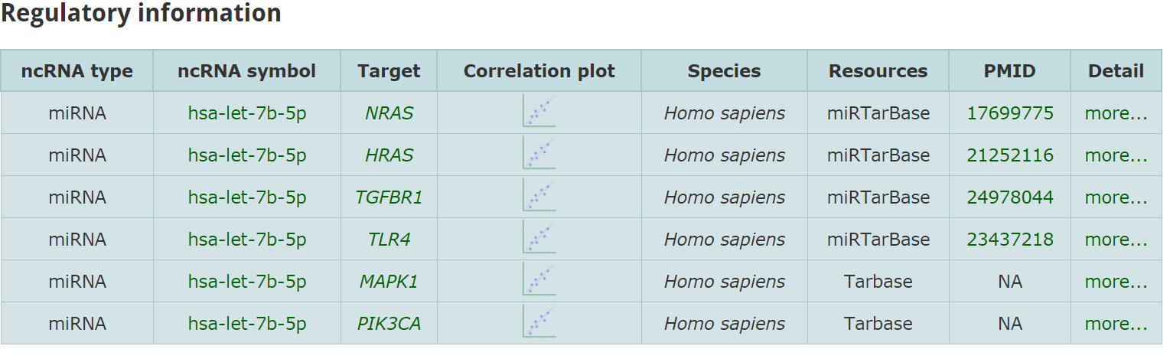1170x362 pixels.
Task: Open more details for TLR4 row
Action: click(x=1116, y=240)
